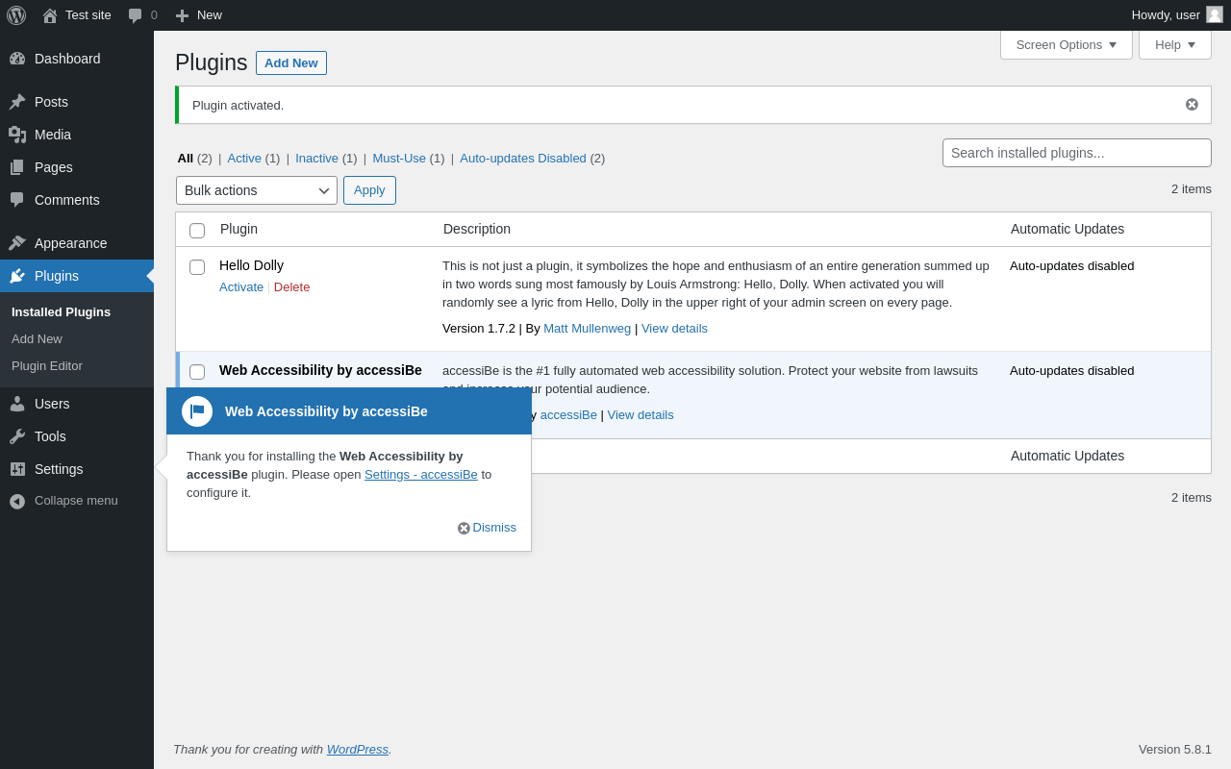The height and width of the screenshot is (769, 1231).
Task: Click the Tools wrench icon
Action: [x=17, y=436]
